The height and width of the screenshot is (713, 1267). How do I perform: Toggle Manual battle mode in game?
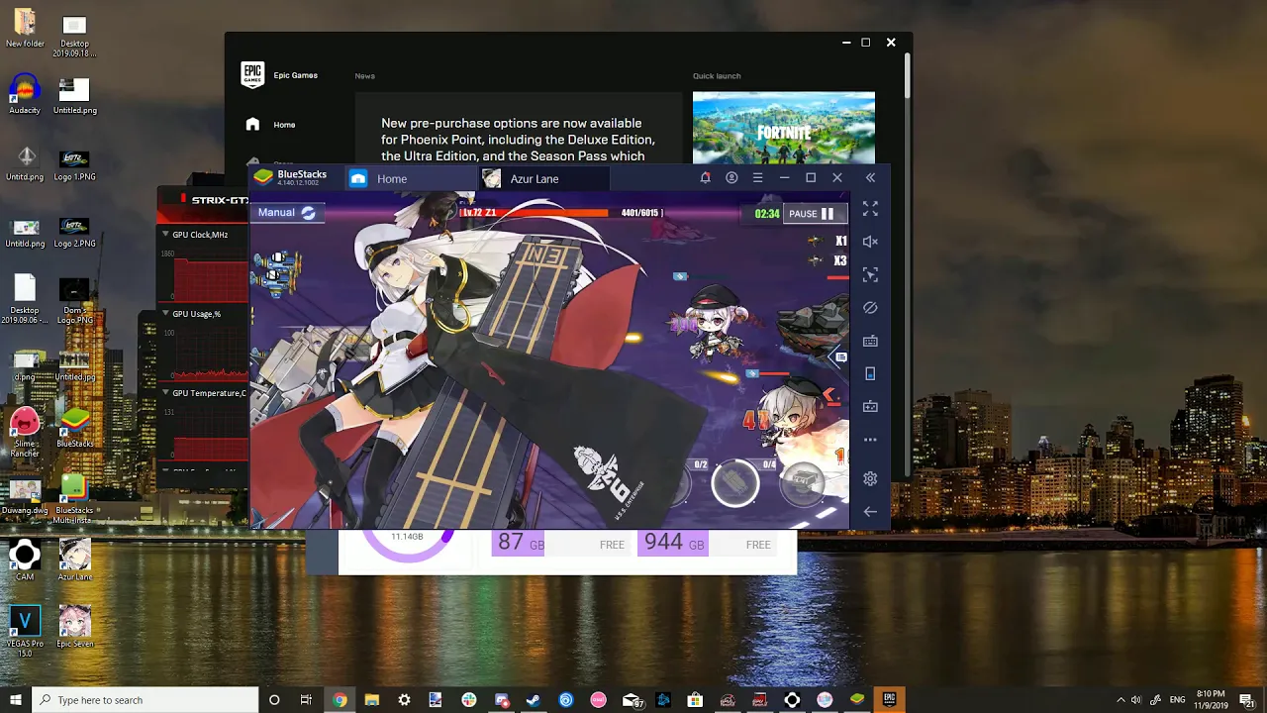286,212
